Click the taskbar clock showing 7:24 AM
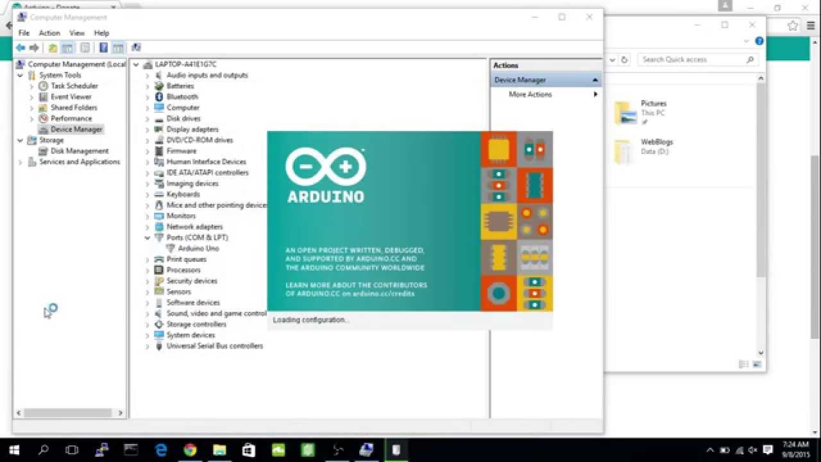The height and width of the screenshot is (462, 821). [796, 450]
